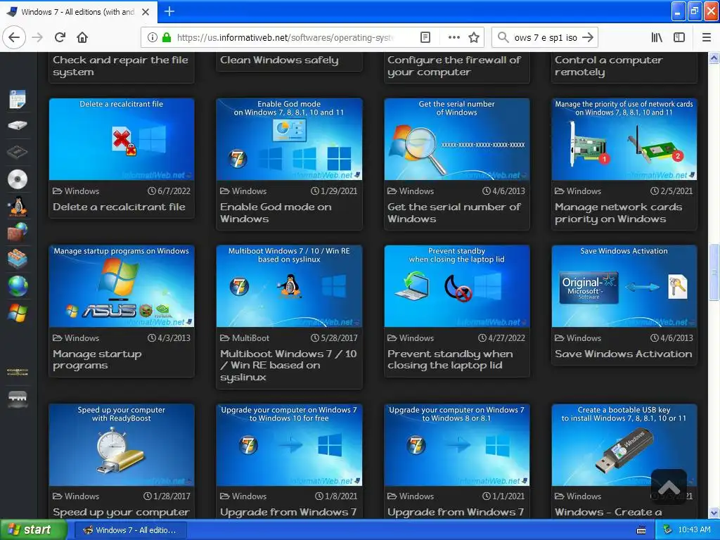Go to the browser home page icon

tap(82, 37)
